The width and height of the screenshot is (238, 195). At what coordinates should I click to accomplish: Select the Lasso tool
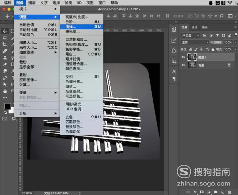[5, 38]
